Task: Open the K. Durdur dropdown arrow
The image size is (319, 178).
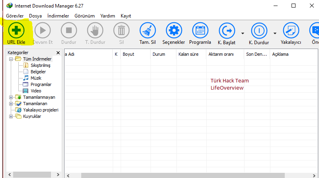Action: pyautogui.click(x=275, y=33)
